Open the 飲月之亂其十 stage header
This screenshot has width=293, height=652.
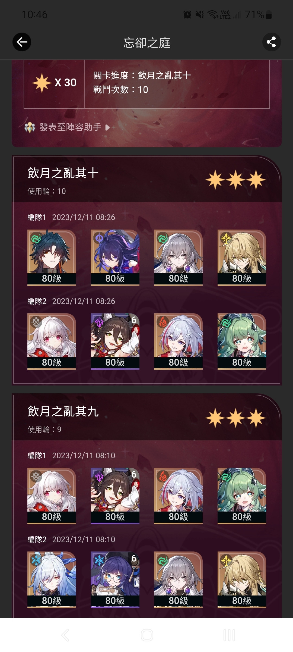point(146,179)
